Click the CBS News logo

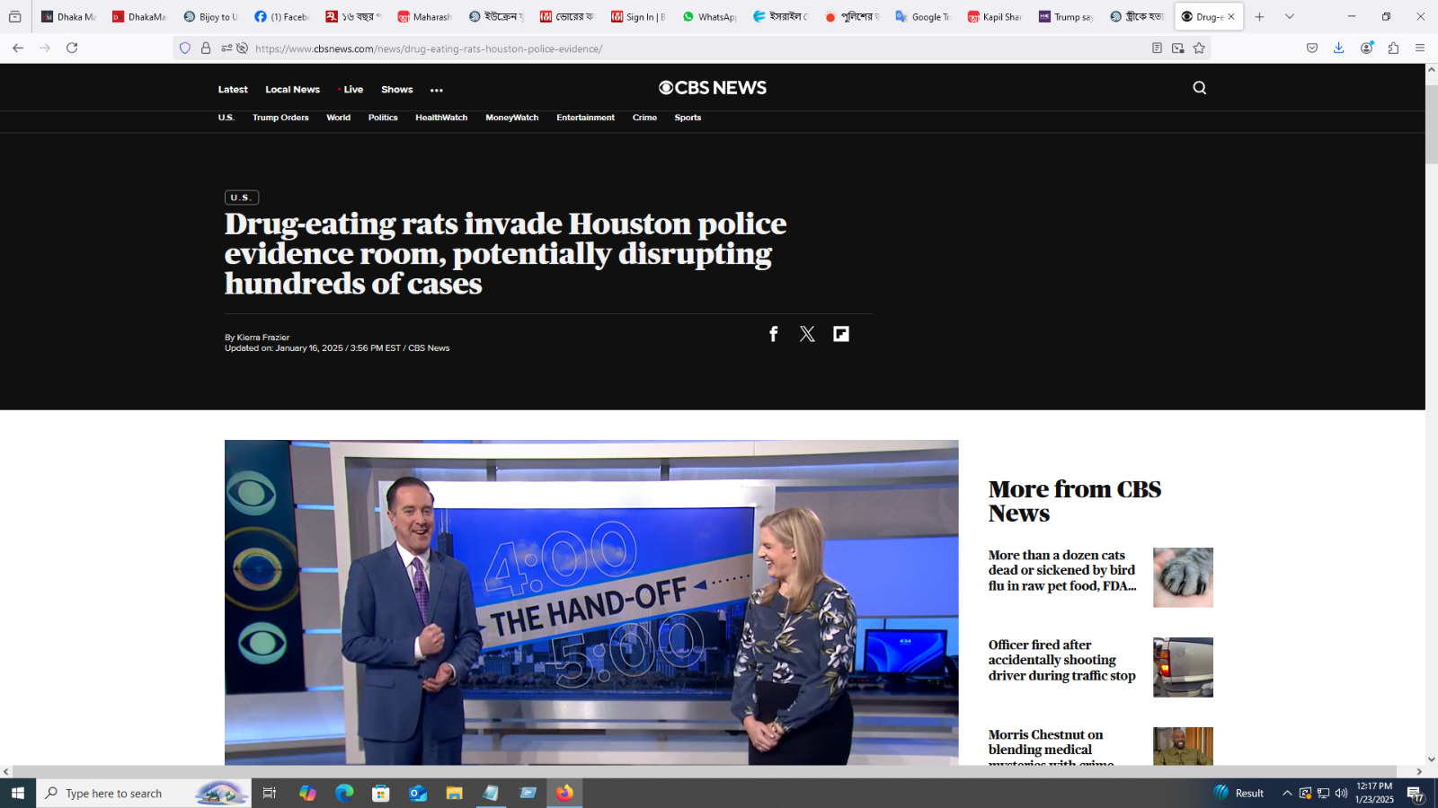tap(713, 88)
